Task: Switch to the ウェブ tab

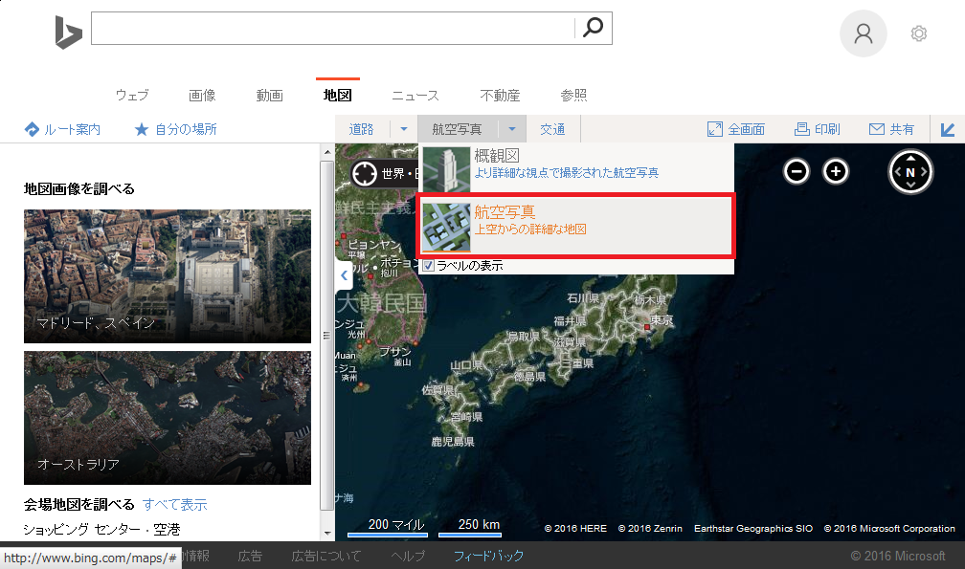Action: pos(132,96)
